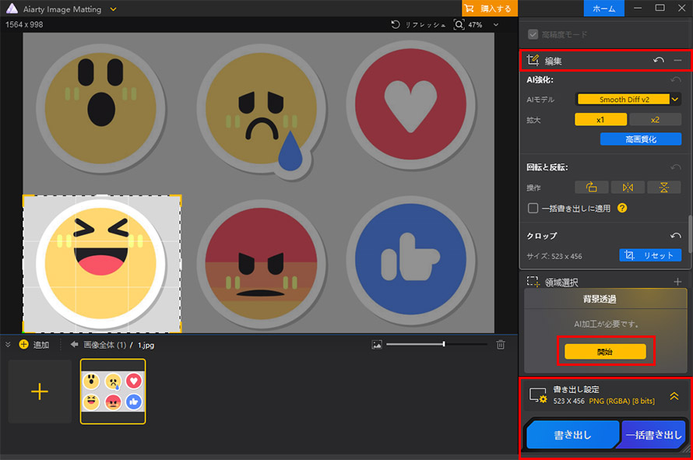Click the crop リセット button
693x460 pixels.
point(650,255)
